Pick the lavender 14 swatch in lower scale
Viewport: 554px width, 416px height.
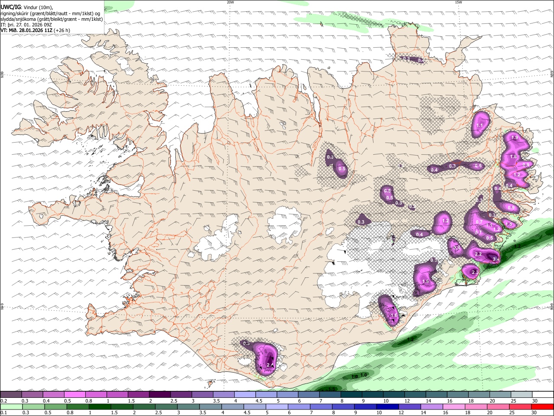pos(432,406)
